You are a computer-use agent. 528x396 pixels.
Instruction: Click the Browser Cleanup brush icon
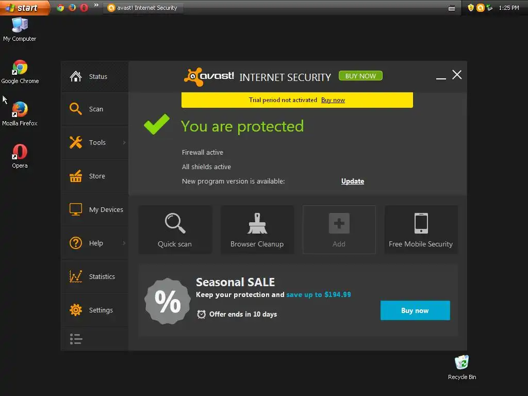(x=257, y=223)
